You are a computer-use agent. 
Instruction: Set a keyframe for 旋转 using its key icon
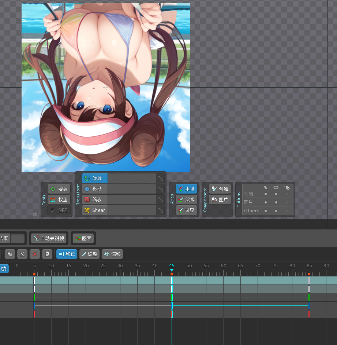point(161,179)
